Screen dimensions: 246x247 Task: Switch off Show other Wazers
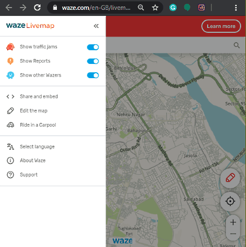click(93, 75)
